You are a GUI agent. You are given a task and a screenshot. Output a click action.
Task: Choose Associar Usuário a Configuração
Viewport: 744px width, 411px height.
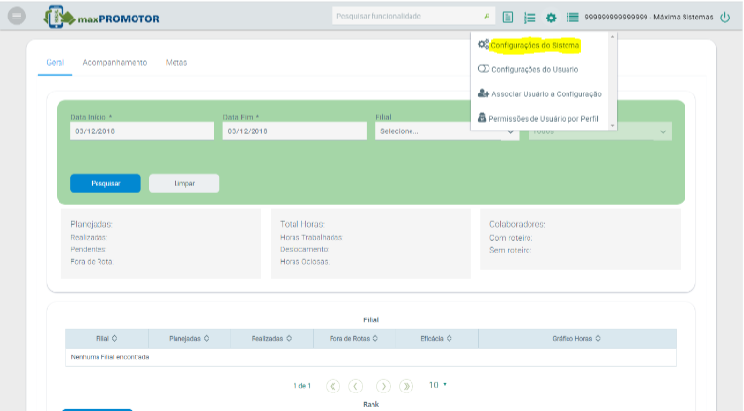545,93
